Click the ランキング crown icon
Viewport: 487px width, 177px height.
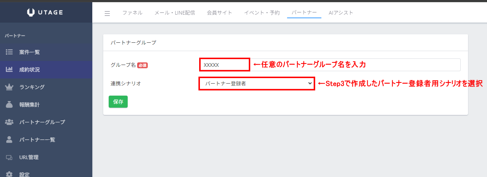pyautogui.click(x=9, y=87)
